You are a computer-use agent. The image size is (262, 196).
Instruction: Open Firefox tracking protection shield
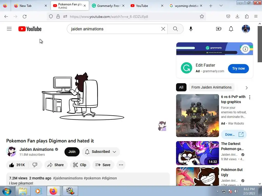(51, 17)
